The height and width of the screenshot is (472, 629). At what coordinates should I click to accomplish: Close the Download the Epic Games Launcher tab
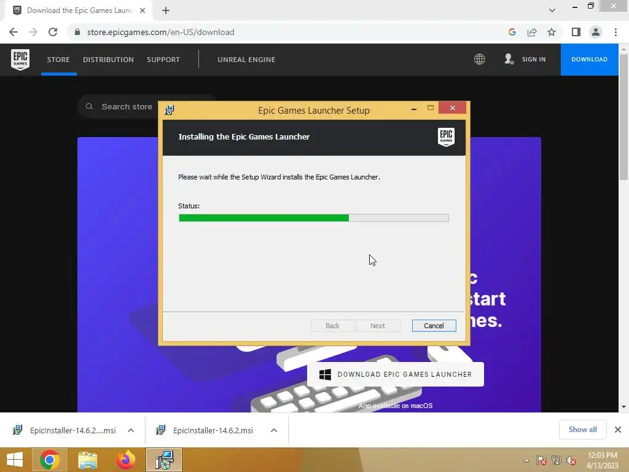coord(143,10)
